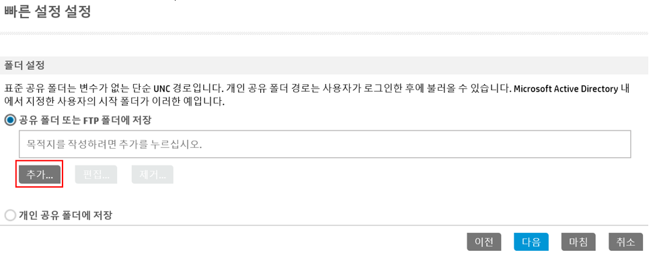Screen dimensions: 655x261
Task: Choose the 개인 공유 폴더에 저장 radio option
Action: (10, 215)
